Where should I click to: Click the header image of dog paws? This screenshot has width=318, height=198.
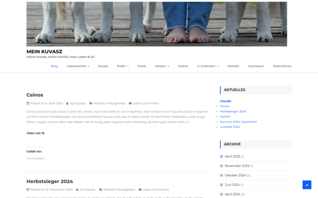tap(157, 24)
